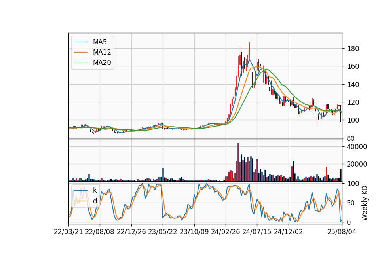Click the 24/02/26 date tick label
380x273 pixels.
click(226, 232)
